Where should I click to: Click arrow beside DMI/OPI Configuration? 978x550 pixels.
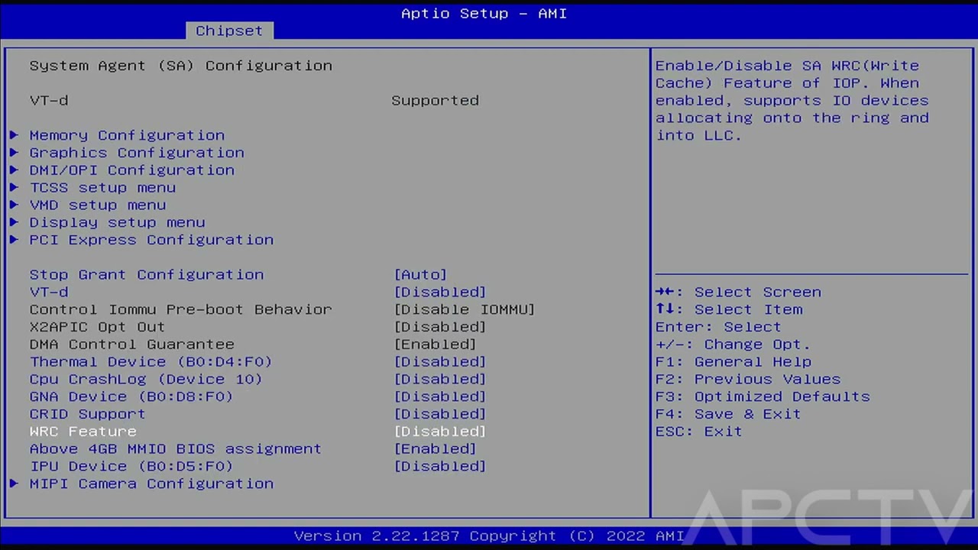[15, 170]
